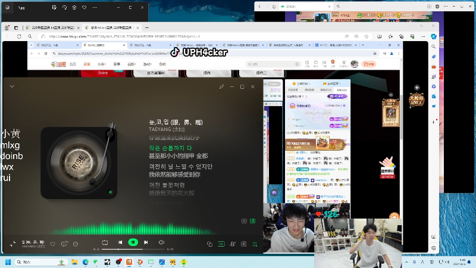Image resolution: width=476 pixels, height=268 pixels.
Task: Toggle lyric display option left of translation
Action: click(244, 221)
